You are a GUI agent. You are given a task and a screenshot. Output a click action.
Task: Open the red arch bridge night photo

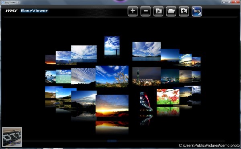(x=146, y=101)
